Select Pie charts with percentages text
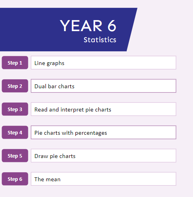 click(x=71, y=133)
